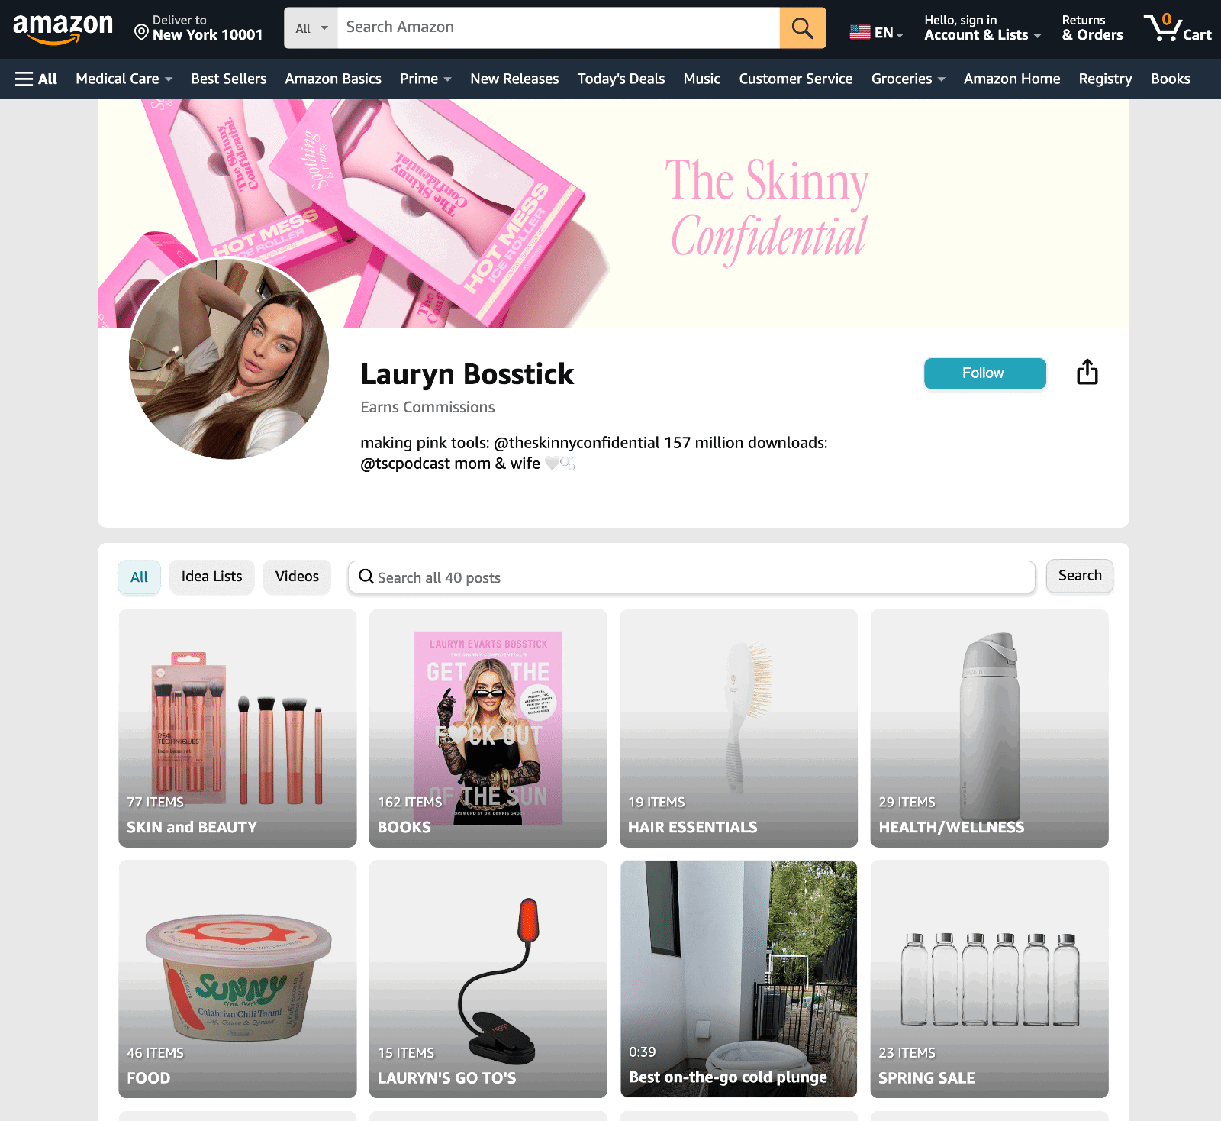Open the SKIN and BEAUTY list
Image resolution: width=1221 pixels, height=1121 pixels.
point(237,728)
